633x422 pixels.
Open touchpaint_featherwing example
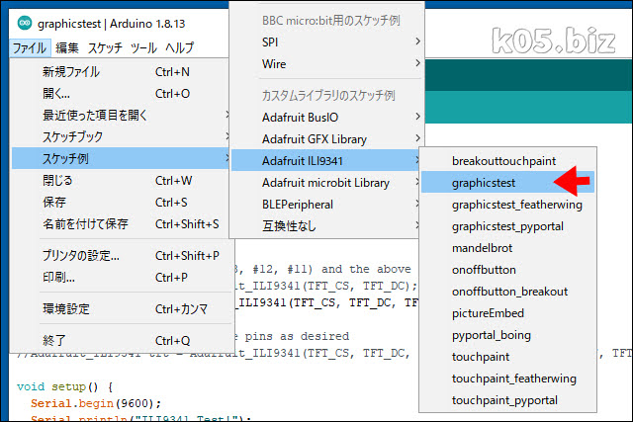pyautogui.click(x=507, y=379)
